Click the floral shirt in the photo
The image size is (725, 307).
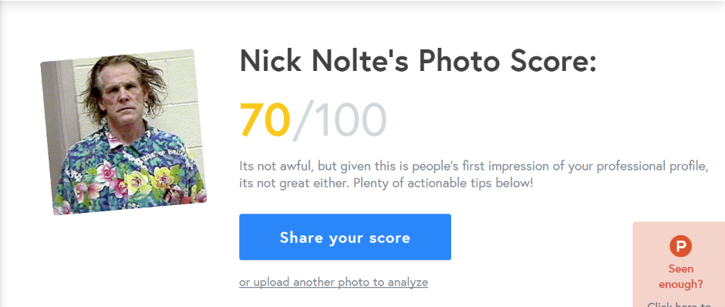pyautogui.click(x=130, y=176)
